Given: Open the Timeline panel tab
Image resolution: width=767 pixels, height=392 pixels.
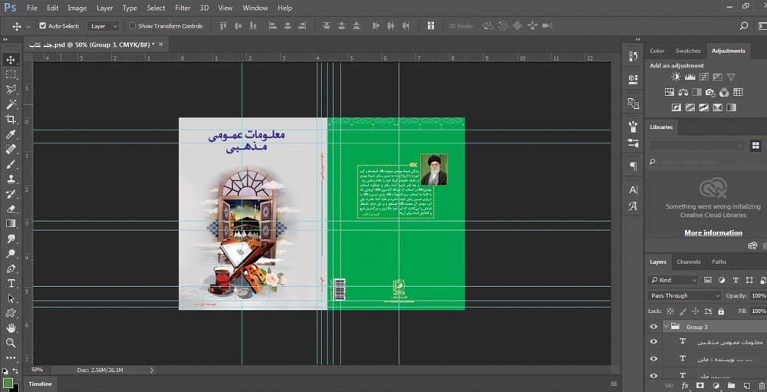Looking at the screenshot, I should click(40, 384).
